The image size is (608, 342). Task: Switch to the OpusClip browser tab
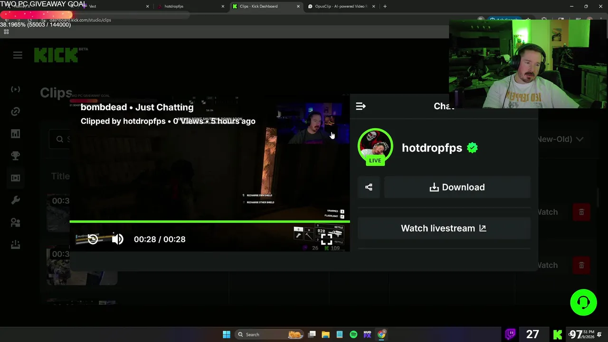tap(341, 6)
